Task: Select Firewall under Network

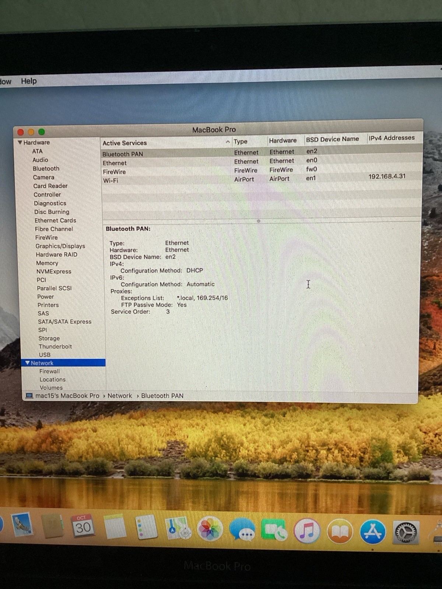Action: (49, 371)
